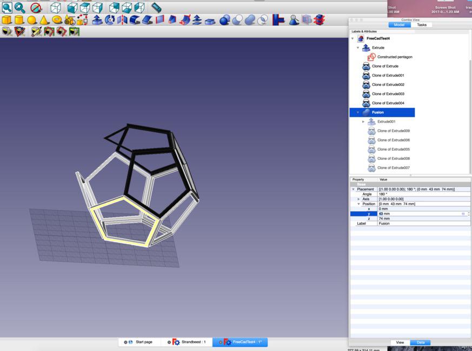This screenshot has width=472, height=351.
Task: Click the y value stepper arrows
Action: pyautogui.click(x=468, y=214)
